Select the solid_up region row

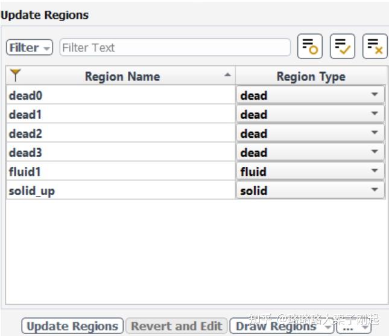tap(121, 190)
